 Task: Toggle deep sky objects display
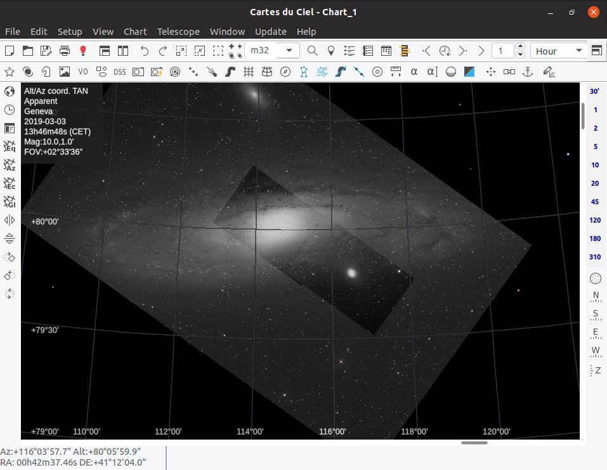[27, 72]
